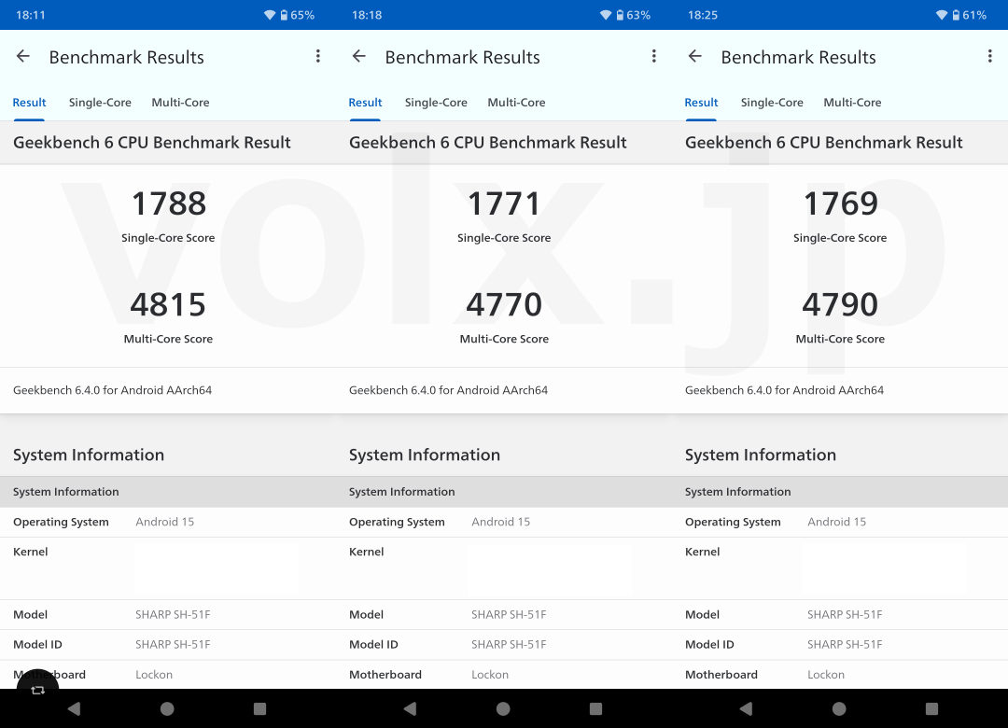Tap the multi-core score 4815
Viewport: 1008px width, 728px height.
[168, 305]
